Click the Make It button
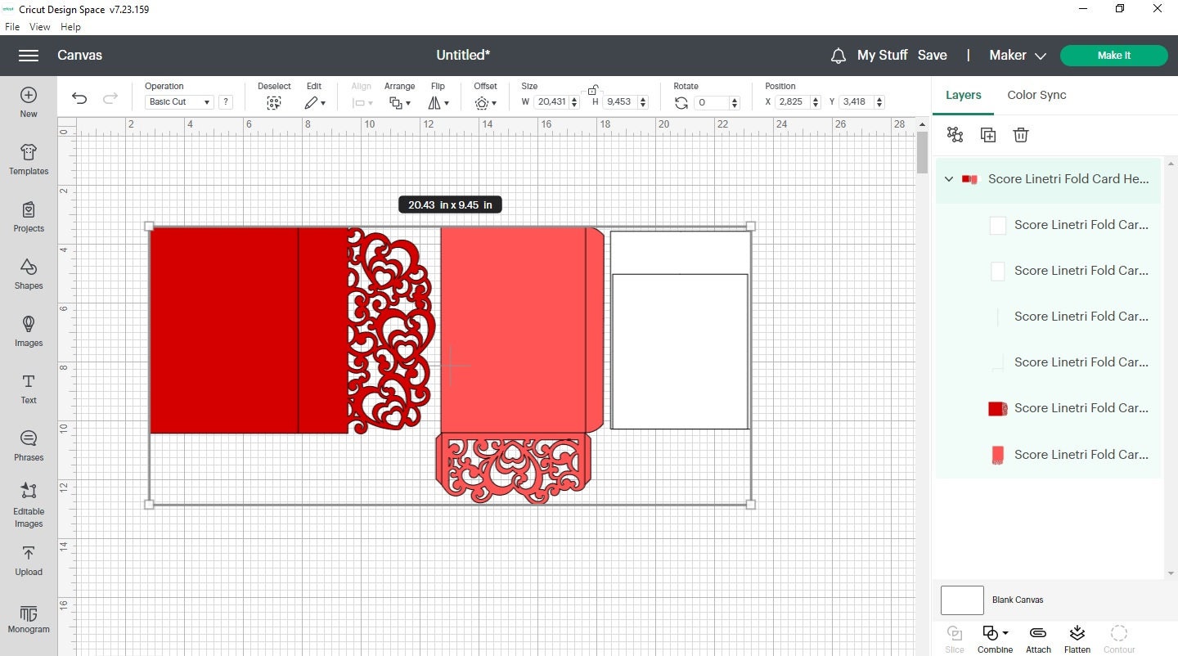 1113,55
